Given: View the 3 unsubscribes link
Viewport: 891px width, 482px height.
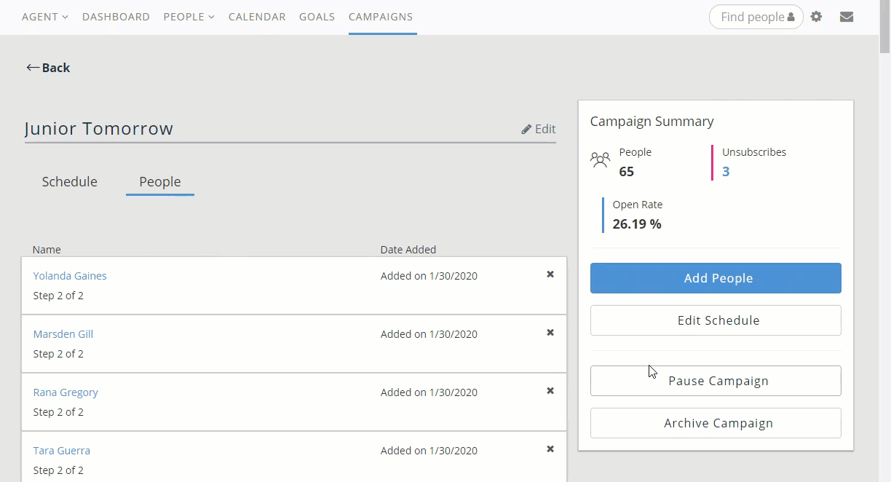Looking at the screenshot, I should (x=726, y=172).
